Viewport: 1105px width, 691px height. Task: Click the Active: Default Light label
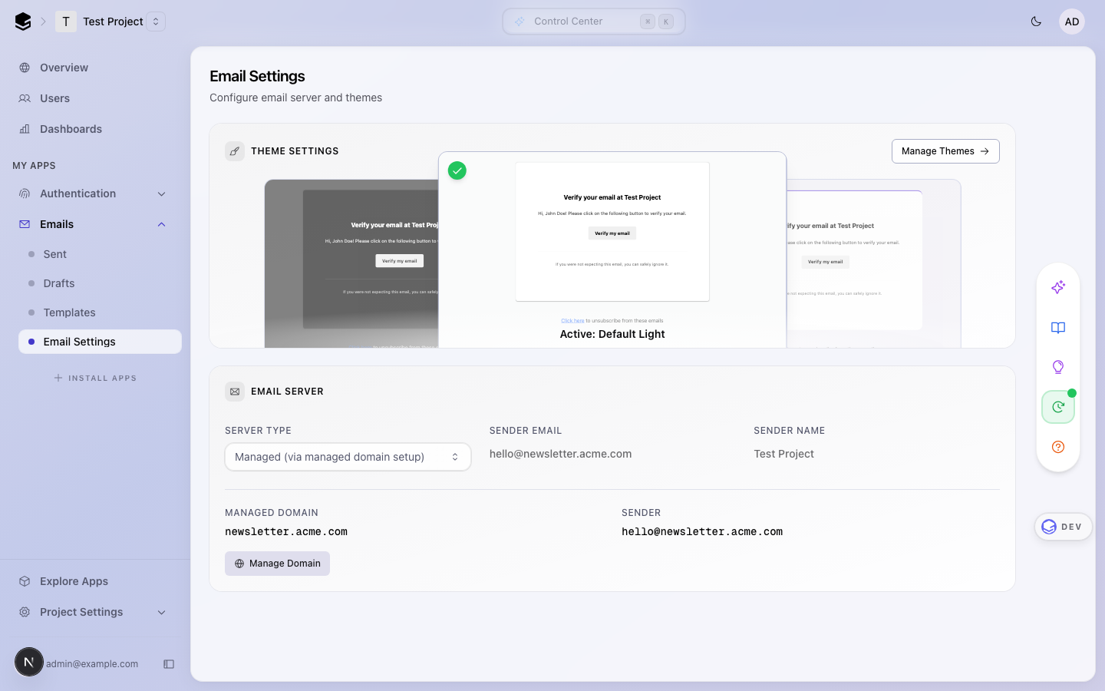pos(612,334)
